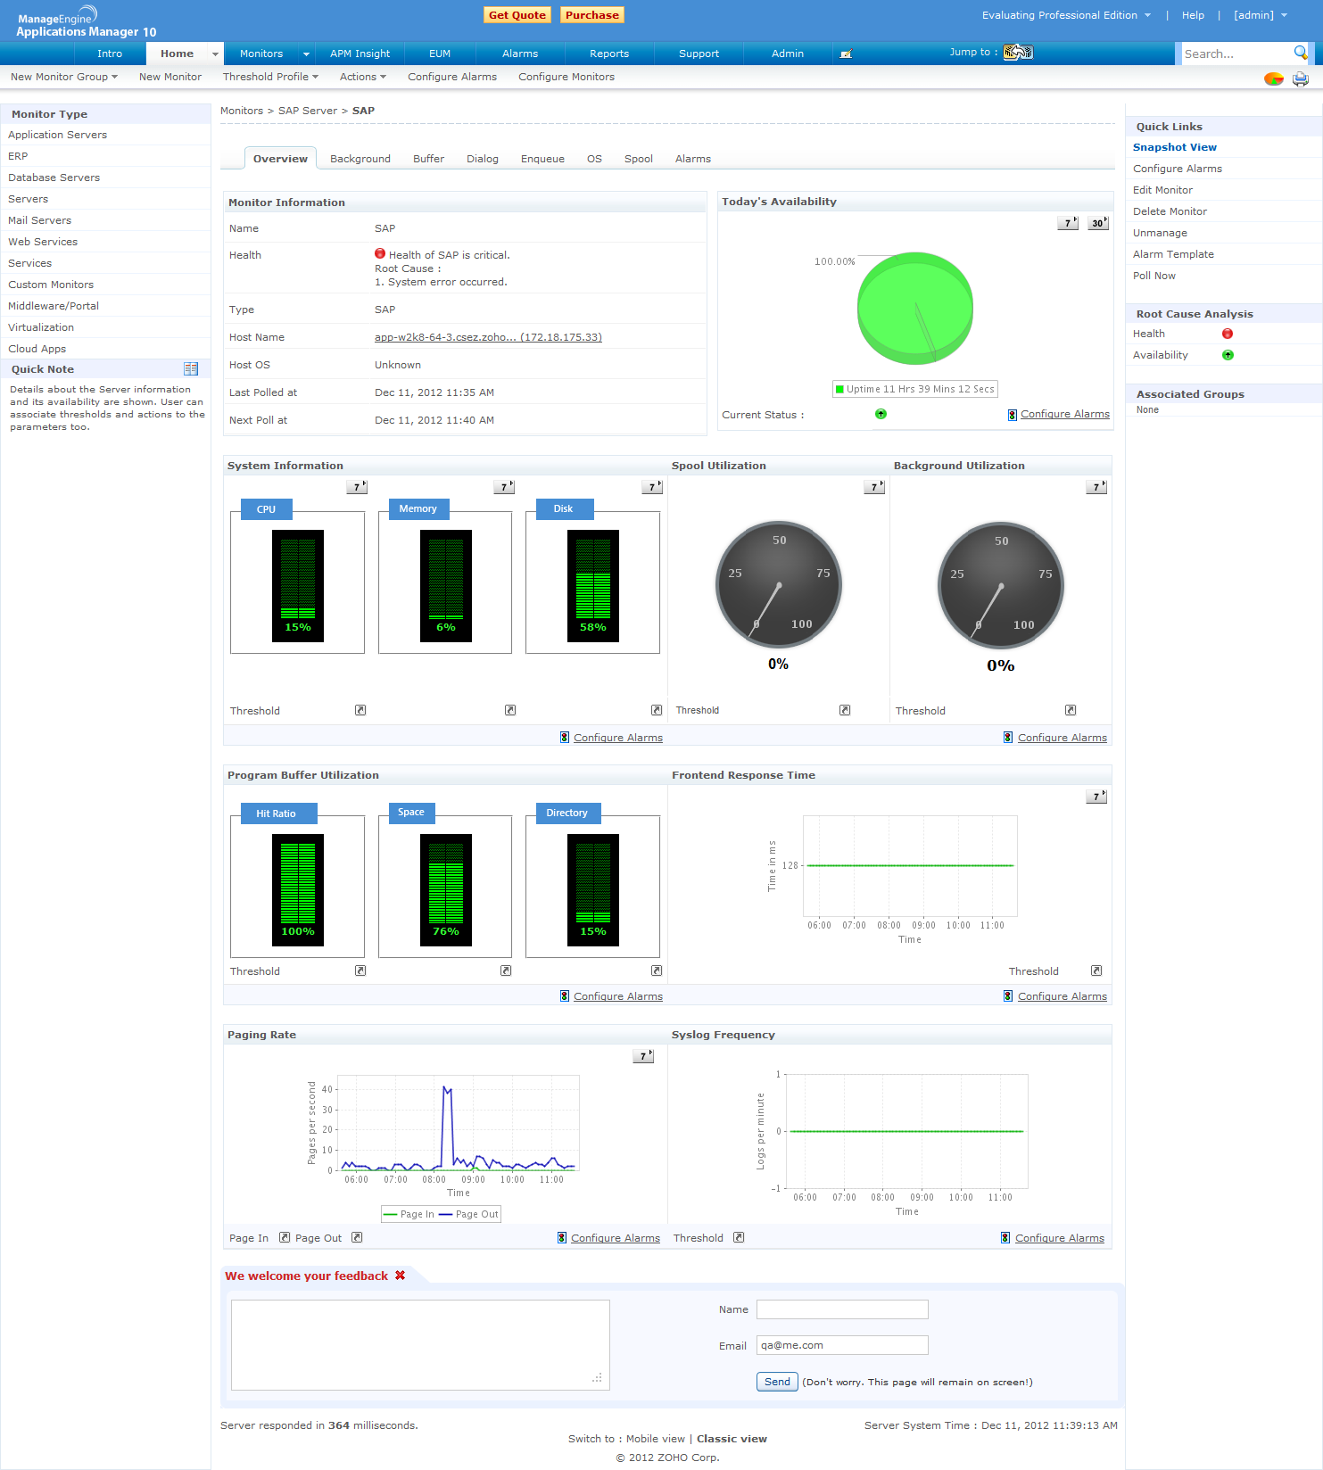Click Edit Monitor in Quick Links
The height and width of the screenshot is (1470, 1323).
tap(1162, 190)
